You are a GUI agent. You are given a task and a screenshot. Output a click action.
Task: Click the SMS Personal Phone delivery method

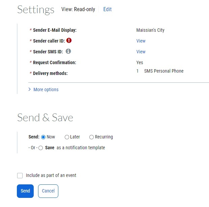tap(163, 71)
